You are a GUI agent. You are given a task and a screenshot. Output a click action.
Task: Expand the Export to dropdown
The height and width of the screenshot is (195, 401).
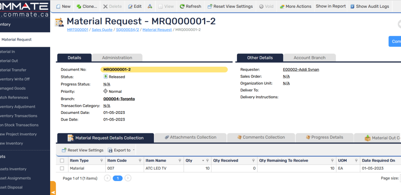(x=134, y=150)
